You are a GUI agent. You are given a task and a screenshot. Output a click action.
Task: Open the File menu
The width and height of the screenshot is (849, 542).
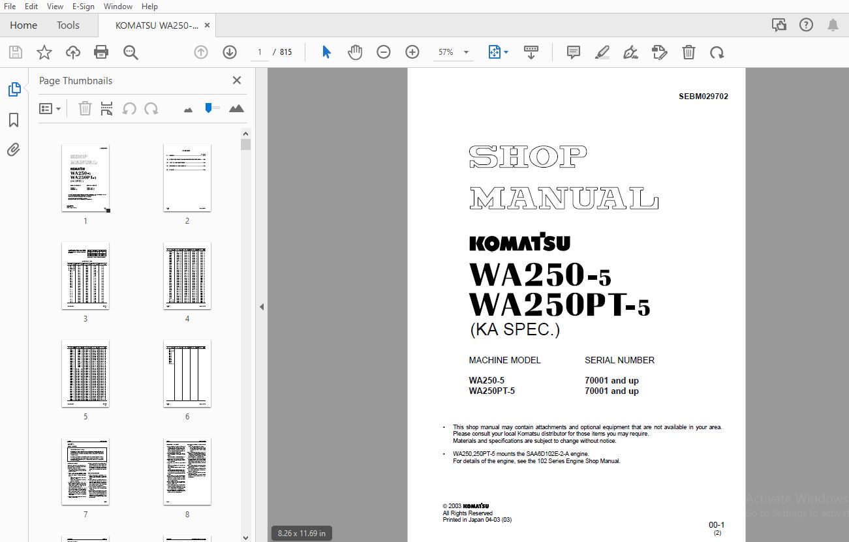[x=10, y=6]
